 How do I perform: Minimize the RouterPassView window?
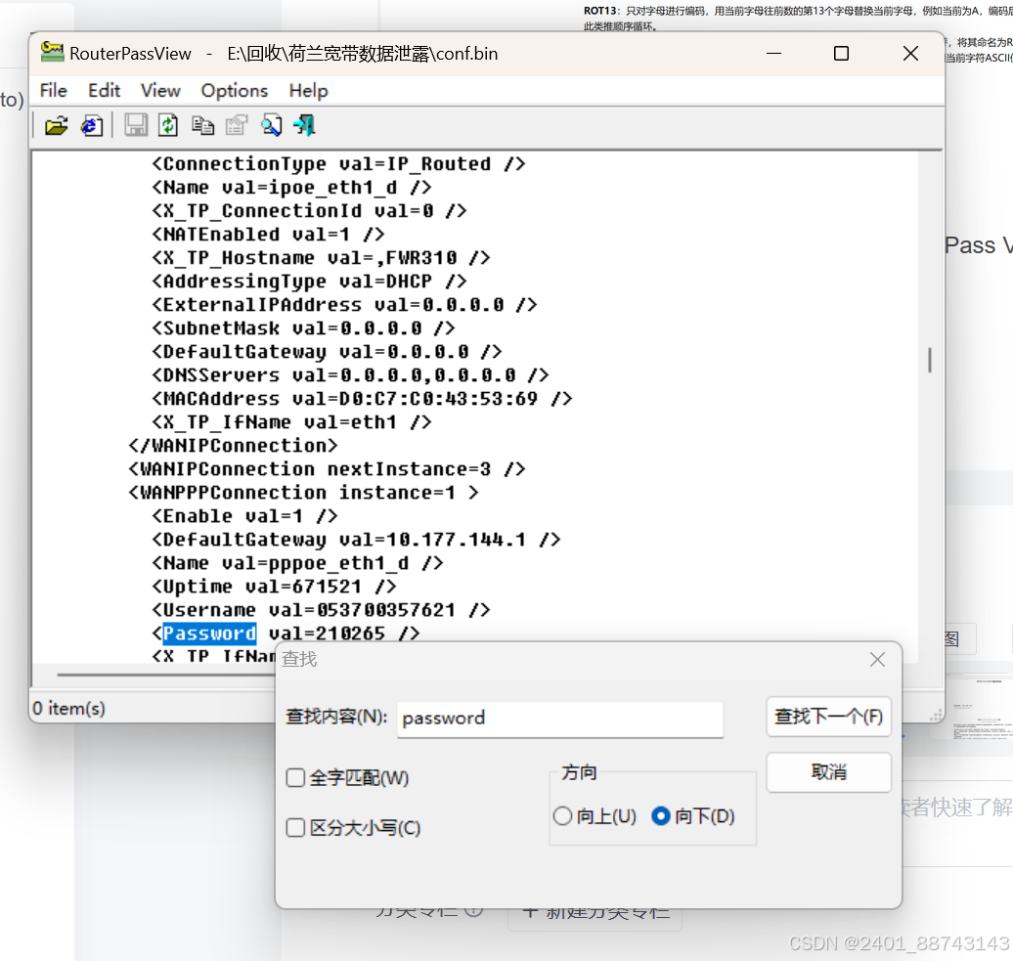click(x=774, y=54)
